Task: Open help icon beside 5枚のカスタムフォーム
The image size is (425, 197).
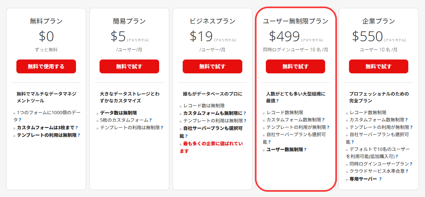Action: tap(150, 120)
